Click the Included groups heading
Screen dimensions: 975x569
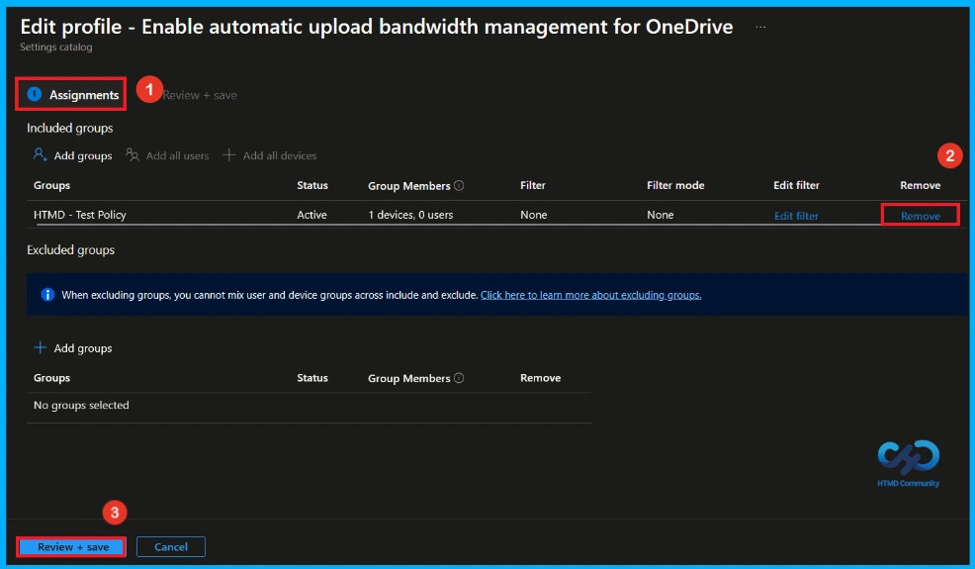69,128
